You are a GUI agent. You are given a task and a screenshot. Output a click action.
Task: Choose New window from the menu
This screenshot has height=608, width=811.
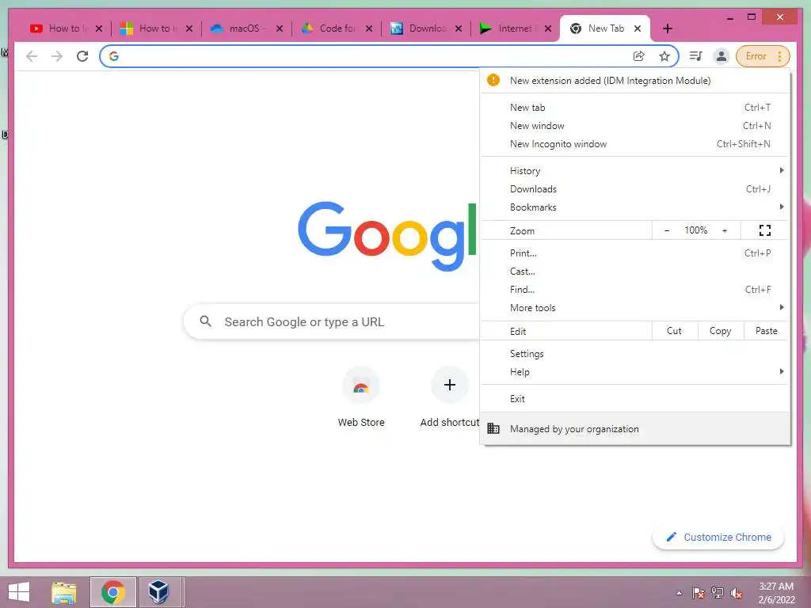tap(635, 126)
